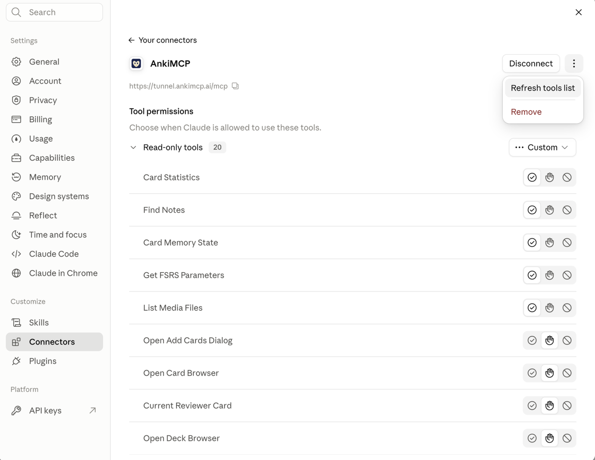Click the Design systems palette icon
Image resolution: width=595 pixels, height=460 pixels.
(x=16, y=196)
